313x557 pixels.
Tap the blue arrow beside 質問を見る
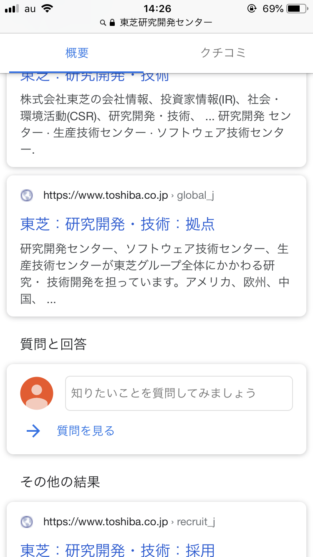(33, 431)
